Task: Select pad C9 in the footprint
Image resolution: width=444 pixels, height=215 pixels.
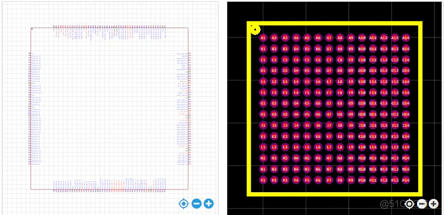Action: pos(351,60)
